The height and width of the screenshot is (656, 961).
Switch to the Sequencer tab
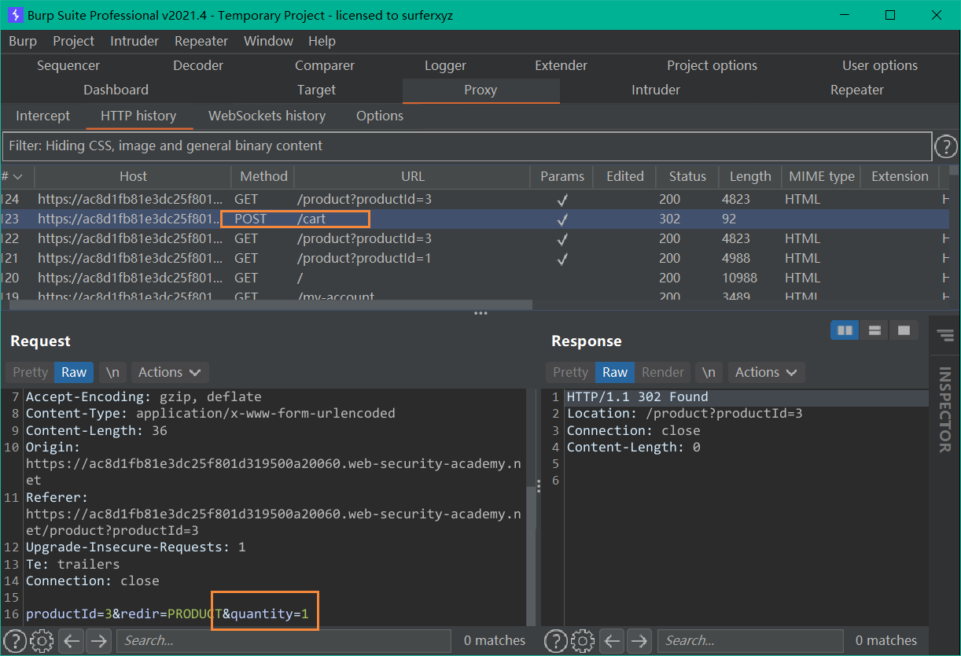68,66
